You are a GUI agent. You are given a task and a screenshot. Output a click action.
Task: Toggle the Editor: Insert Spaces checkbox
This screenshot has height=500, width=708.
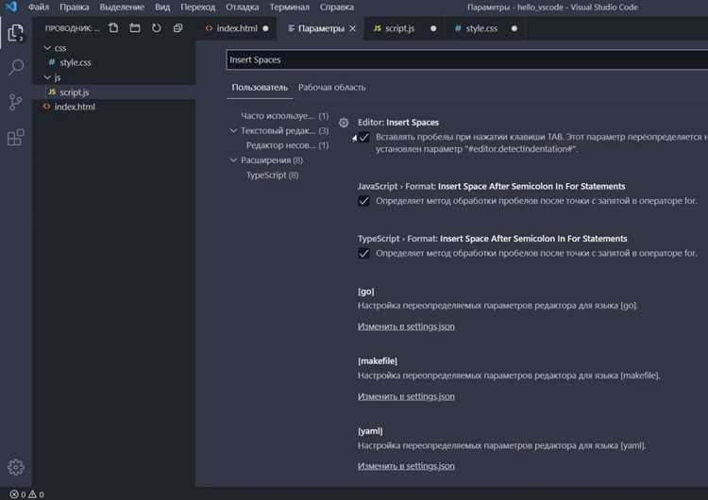[x=364, y=137]
